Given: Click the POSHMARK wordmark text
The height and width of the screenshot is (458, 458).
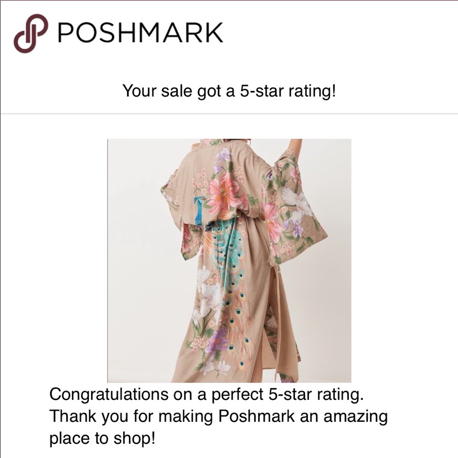Looking at the screenshot, I should click(141, 33).
